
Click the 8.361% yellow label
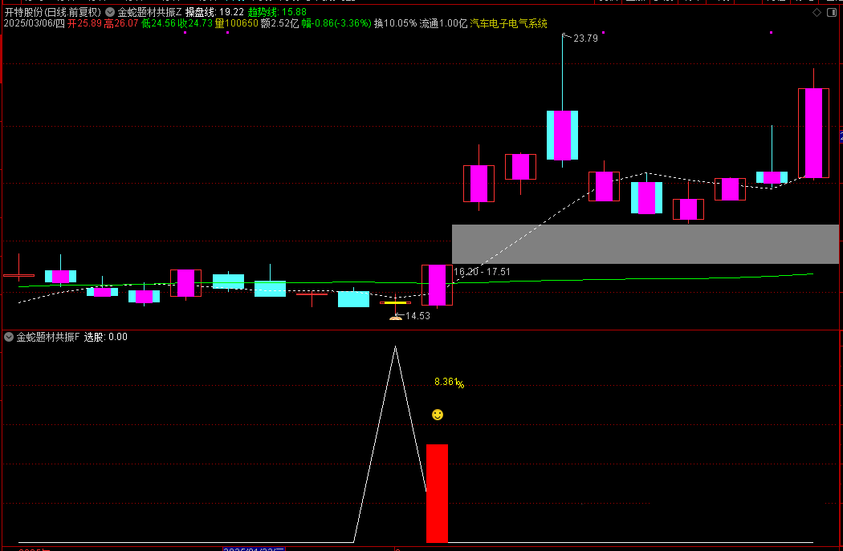[449, 383]
